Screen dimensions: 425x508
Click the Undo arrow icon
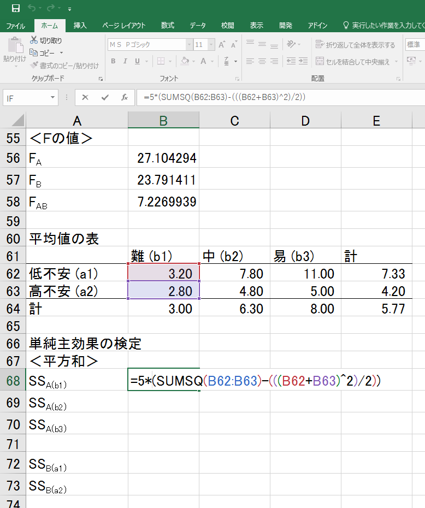coord(32,8)
